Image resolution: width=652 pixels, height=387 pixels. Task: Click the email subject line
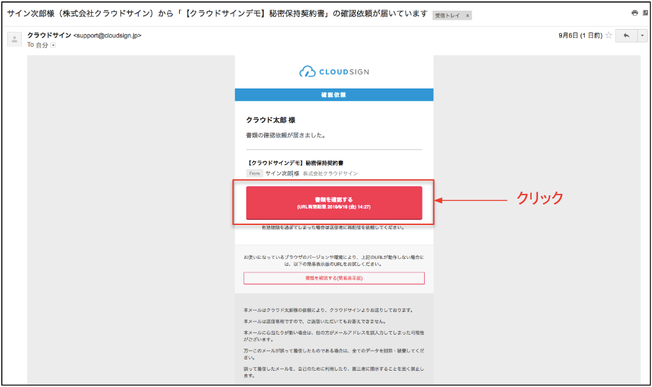[x=217, y=13]
